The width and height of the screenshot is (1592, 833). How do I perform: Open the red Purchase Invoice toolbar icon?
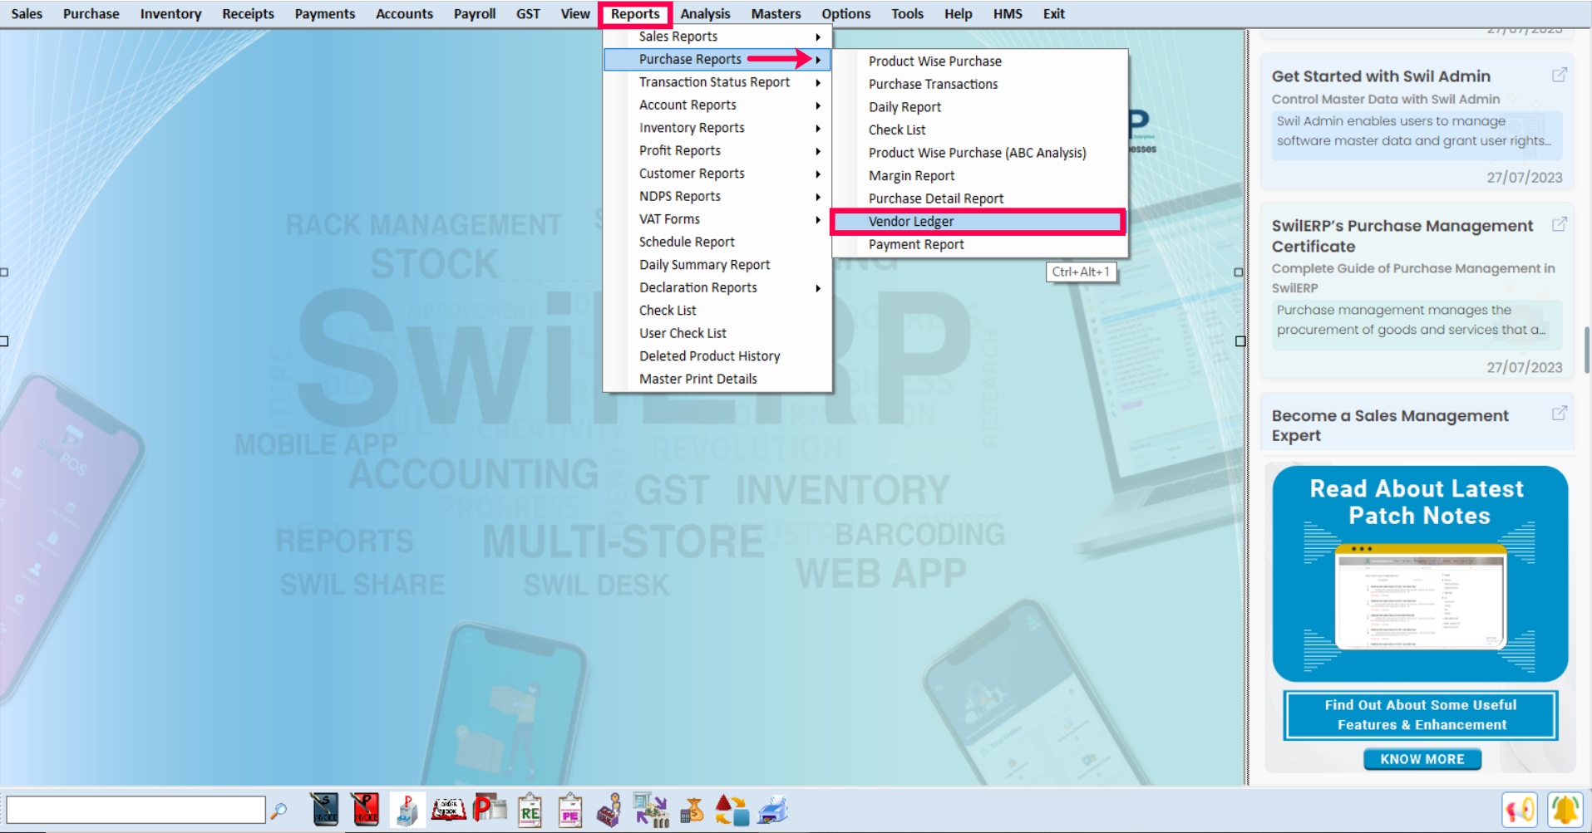click(365, 810)
